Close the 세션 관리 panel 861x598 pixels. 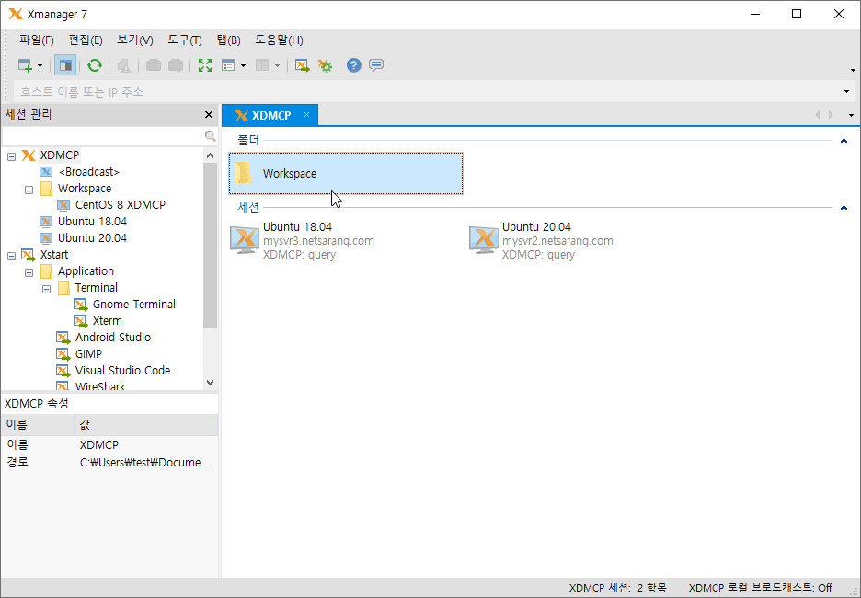coord(209,115)
